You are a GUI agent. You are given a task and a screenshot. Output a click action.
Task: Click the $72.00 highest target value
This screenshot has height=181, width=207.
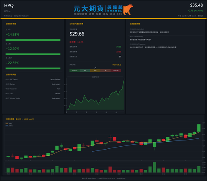118,47
